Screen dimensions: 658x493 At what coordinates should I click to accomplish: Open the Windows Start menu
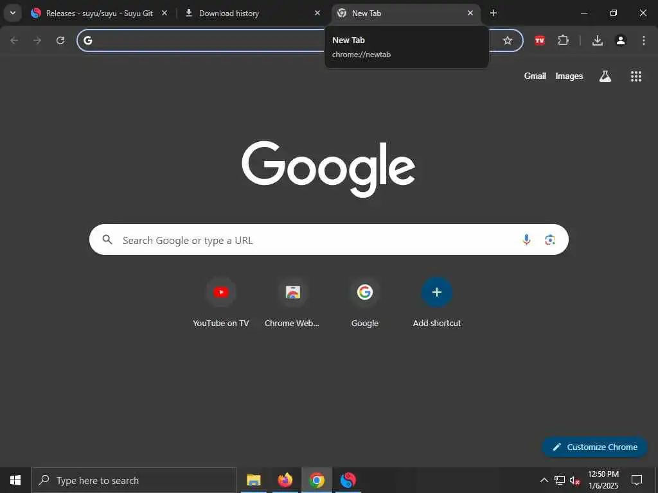tap(15, 480)
